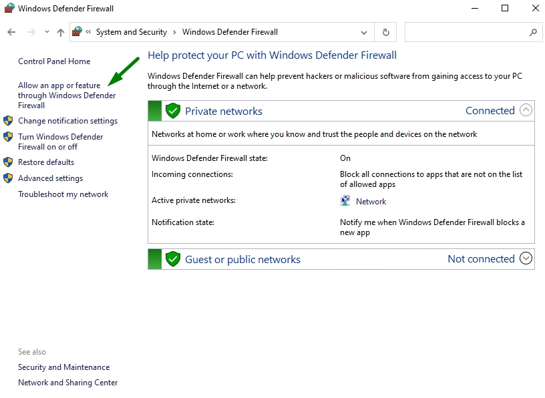Click the Private networks heading
The height and width of the screenshot is (398, 545).
(224, 112)
